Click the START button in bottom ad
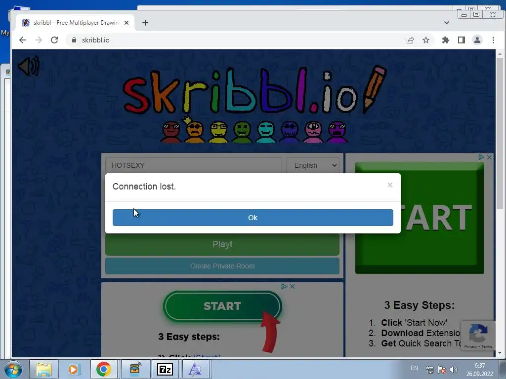This screenshot has height=379, width=506. click(222, 306)
